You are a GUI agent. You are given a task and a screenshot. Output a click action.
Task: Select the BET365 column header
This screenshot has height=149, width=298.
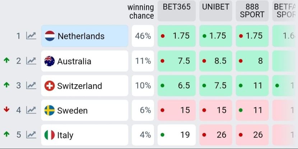click(x=177, y=11)
